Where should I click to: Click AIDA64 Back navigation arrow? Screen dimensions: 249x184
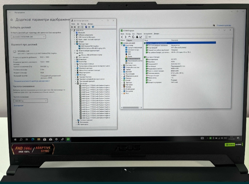click(x=122, y=37)
